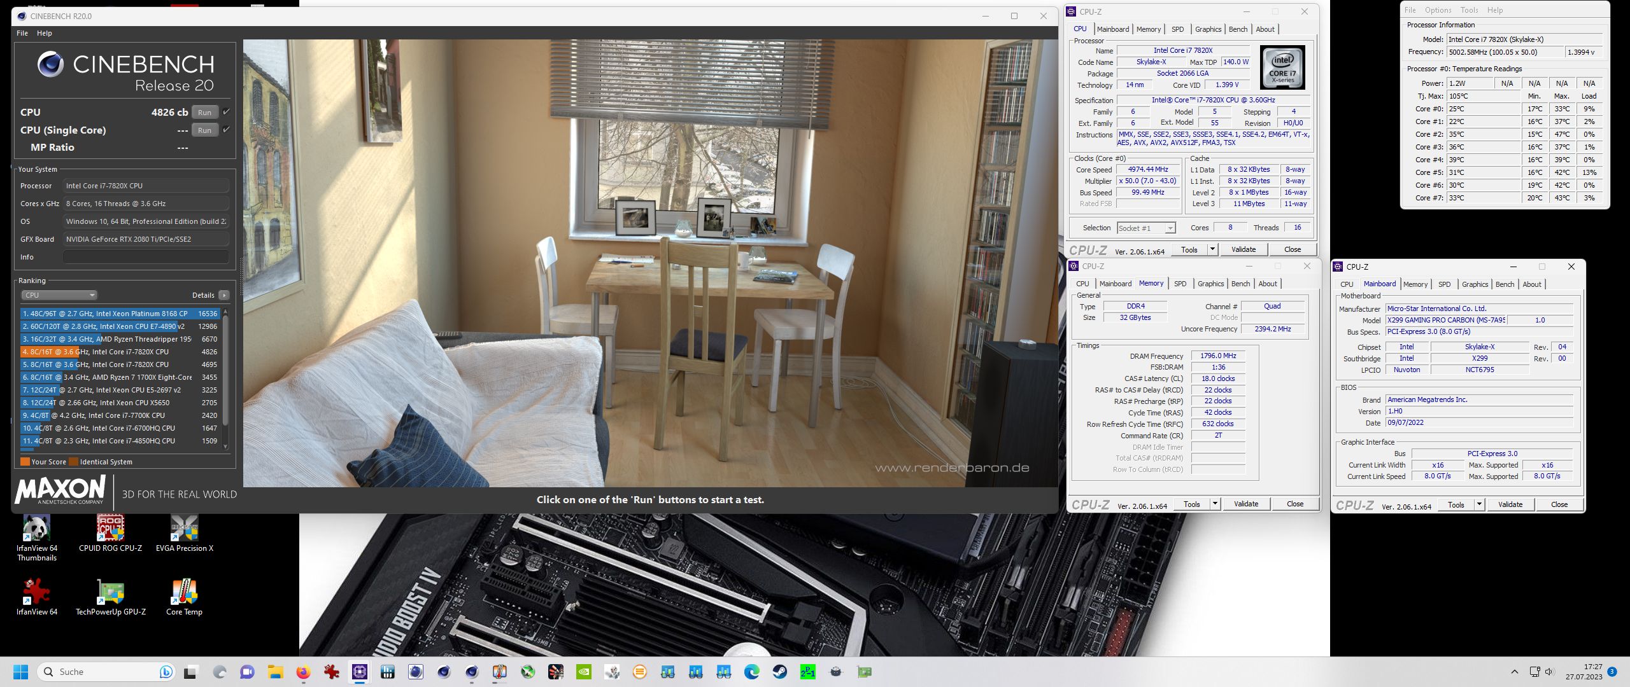Launch the TechPowerUp GPU-Z desktop shortcut
Image resolution: width=1630 pixels, height=687 pixels.
[111, 597]
